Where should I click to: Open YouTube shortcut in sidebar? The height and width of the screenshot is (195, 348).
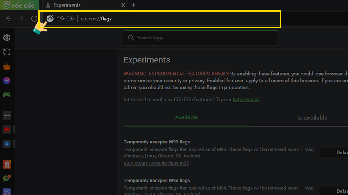tap(7, 130)
